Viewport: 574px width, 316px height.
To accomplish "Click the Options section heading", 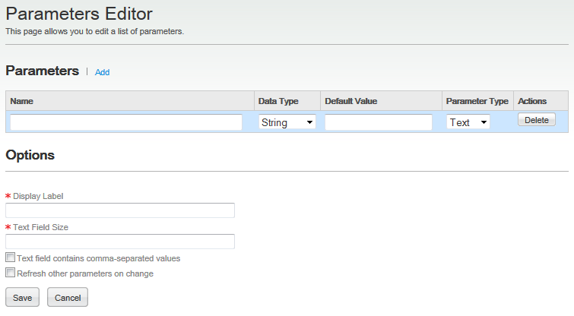I will click(x=30, y=155).
